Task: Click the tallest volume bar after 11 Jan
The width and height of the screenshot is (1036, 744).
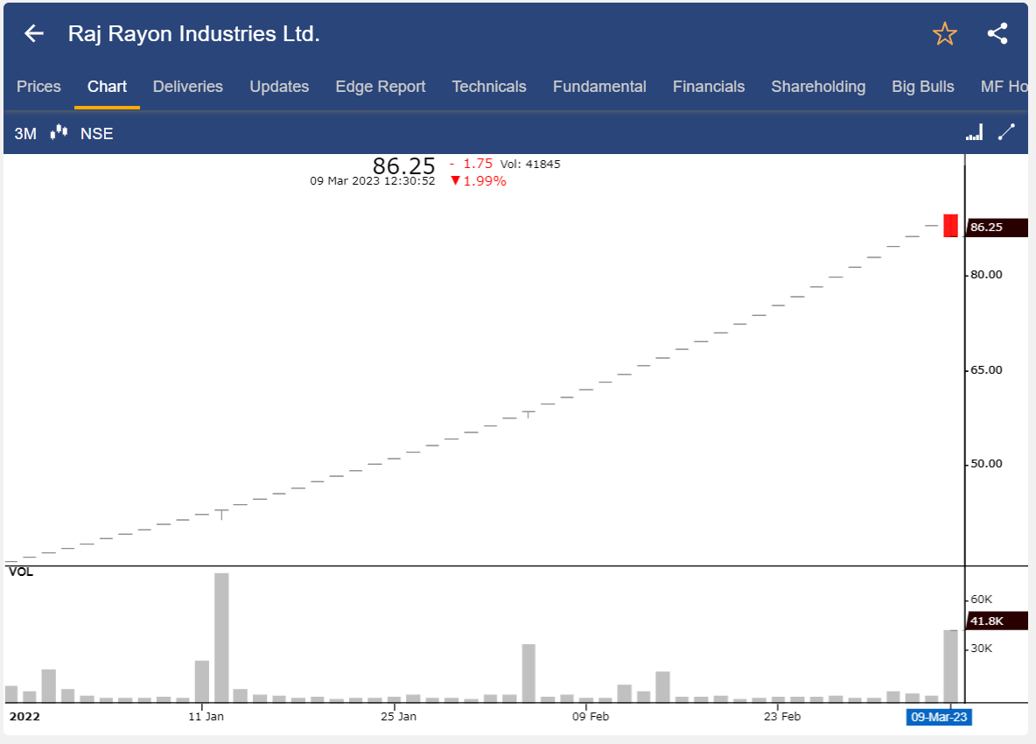Action: coord(221,637)
